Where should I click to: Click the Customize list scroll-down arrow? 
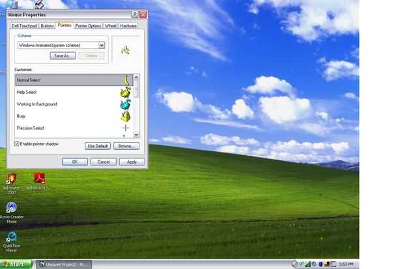136,134
